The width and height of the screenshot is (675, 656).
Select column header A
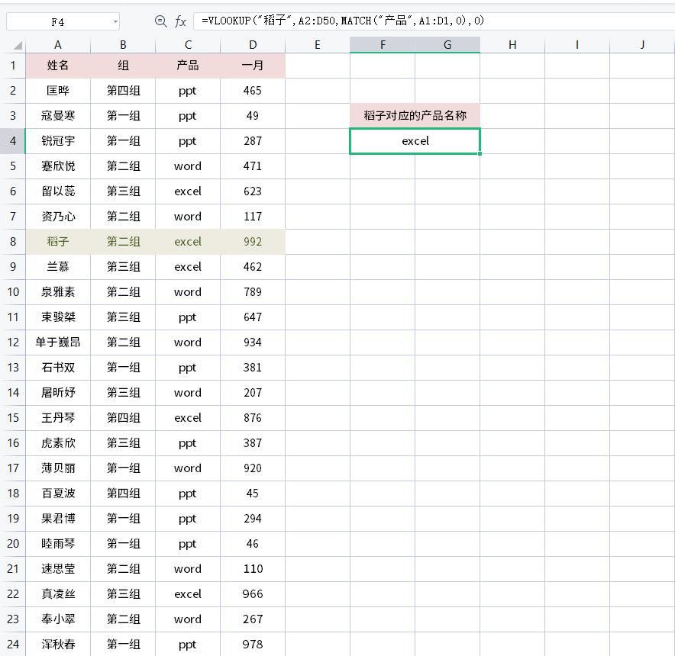pyautogui.click(x=57, y=46)
